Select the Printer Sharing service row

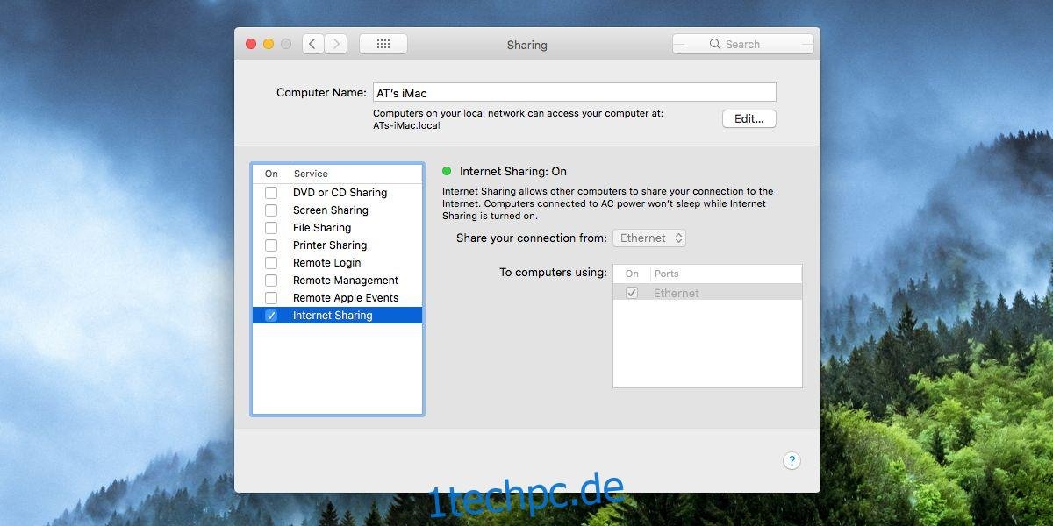point(338,245)
